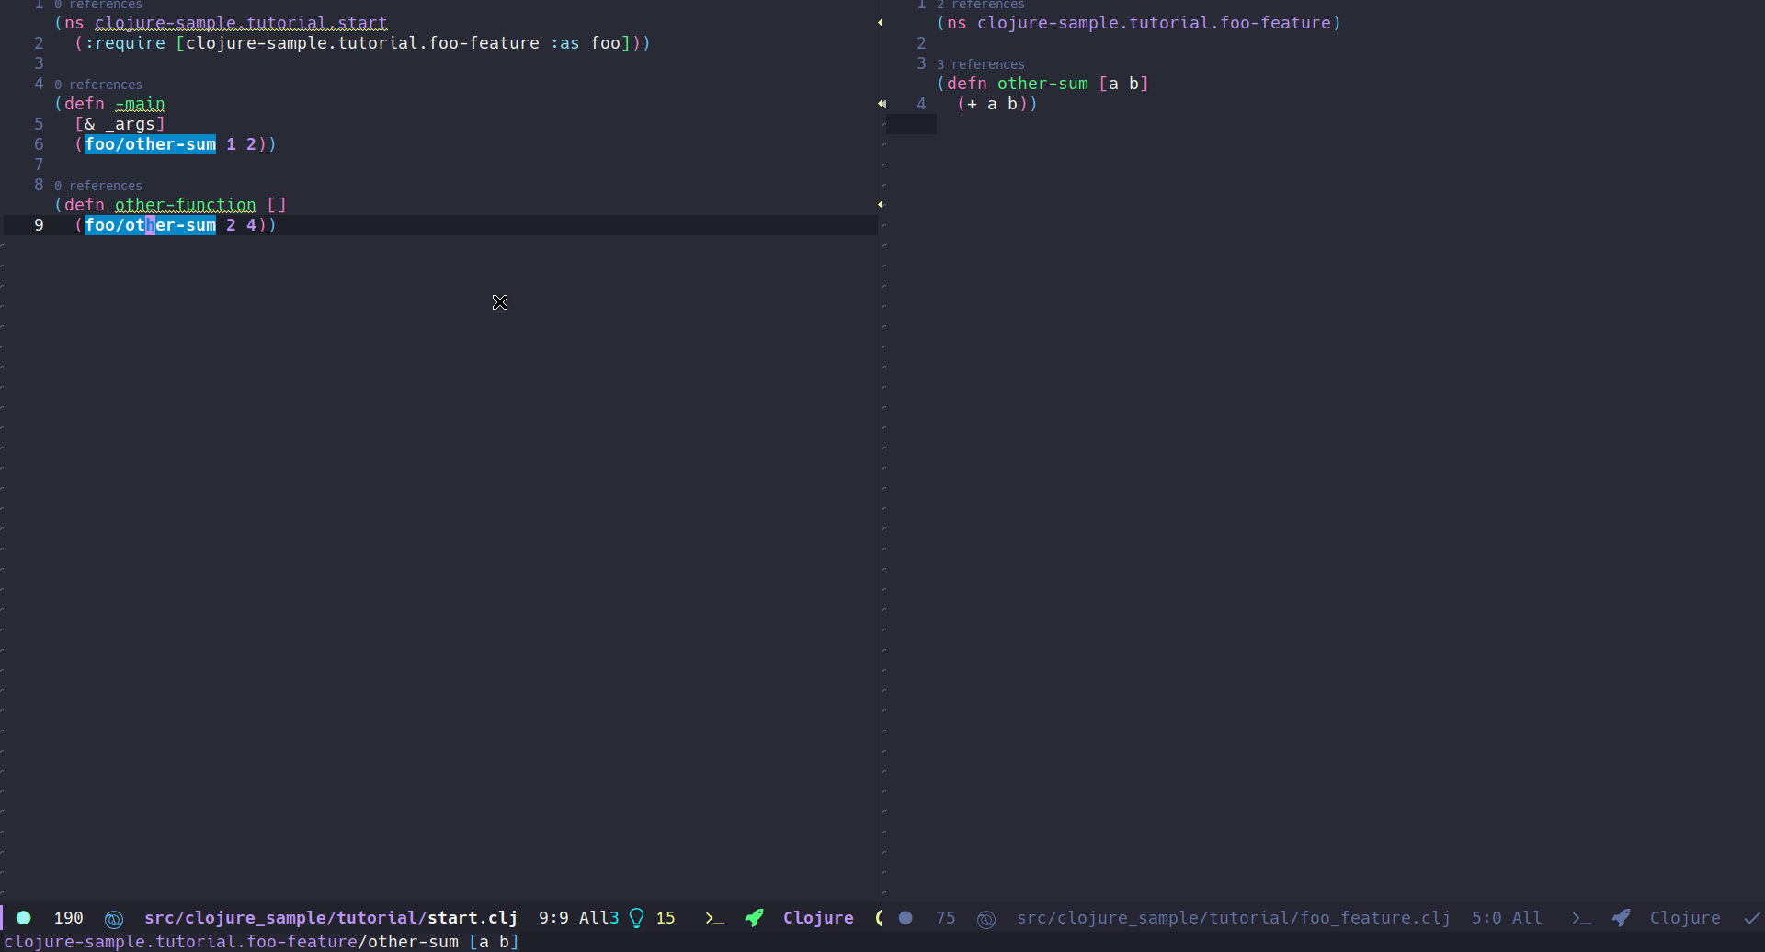Viewport: 1765px width, 952px height.
Task: Click the 9:9 cursor position indicator
Action: point(552,918)
